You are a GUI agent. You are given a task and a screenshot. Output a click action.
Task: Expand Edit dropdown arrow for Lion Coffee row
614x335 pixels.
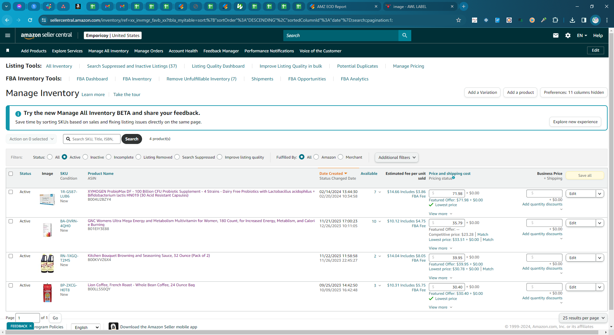click(x=600, y=287)
